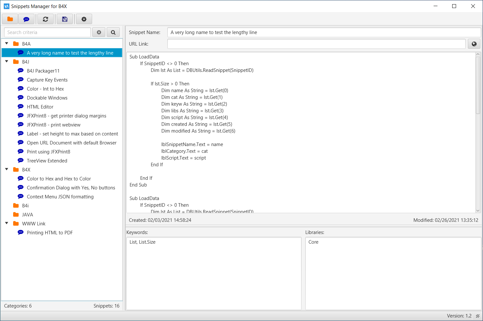Click the snippet icon beside Printing HTML to PDF
The width and height of the screenshot is (483, 321).
pos(21,232)
